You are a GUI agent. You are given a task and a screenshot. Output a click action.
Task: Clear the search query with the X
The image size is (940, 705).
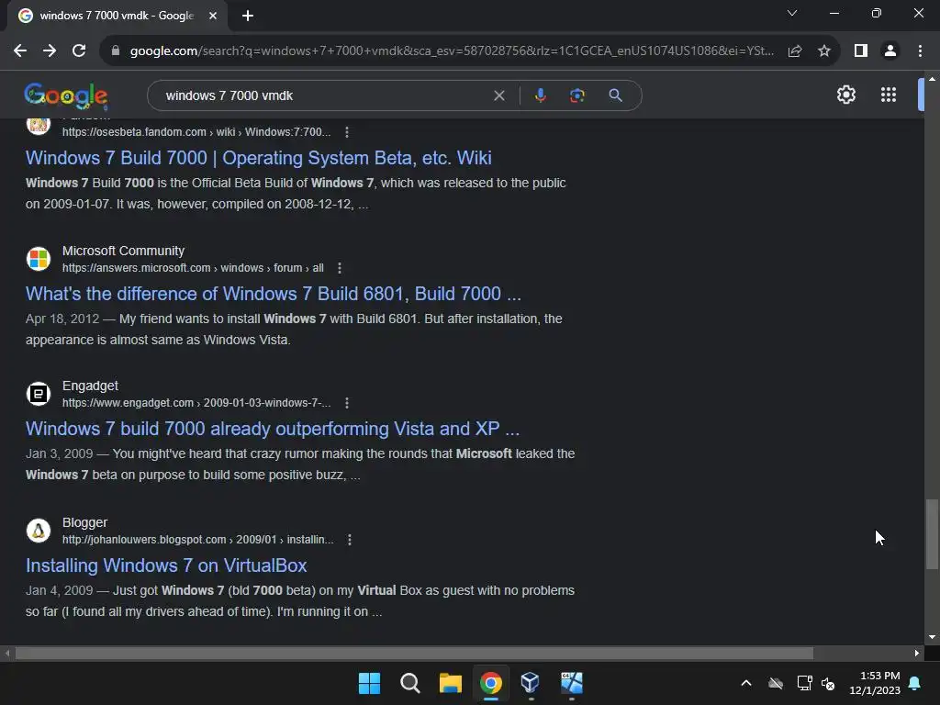click(498, 95)
